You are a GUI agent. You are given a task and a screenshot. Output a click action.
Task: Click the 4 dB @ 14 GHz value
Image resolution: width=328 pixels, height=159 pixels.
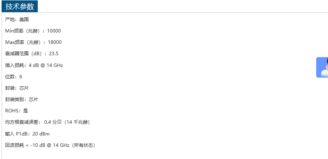coord(46,65)
